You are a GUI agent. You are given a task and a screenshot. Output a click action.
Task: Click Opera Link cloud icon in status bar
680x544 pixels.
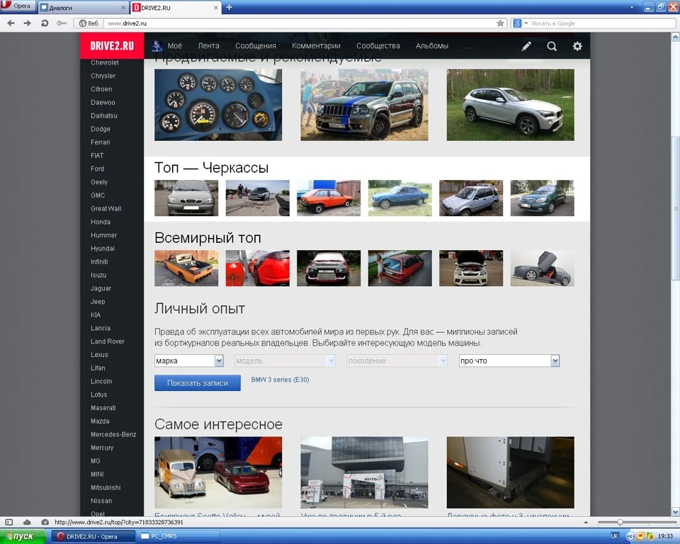pyautogui.click(x=27, y=522)
